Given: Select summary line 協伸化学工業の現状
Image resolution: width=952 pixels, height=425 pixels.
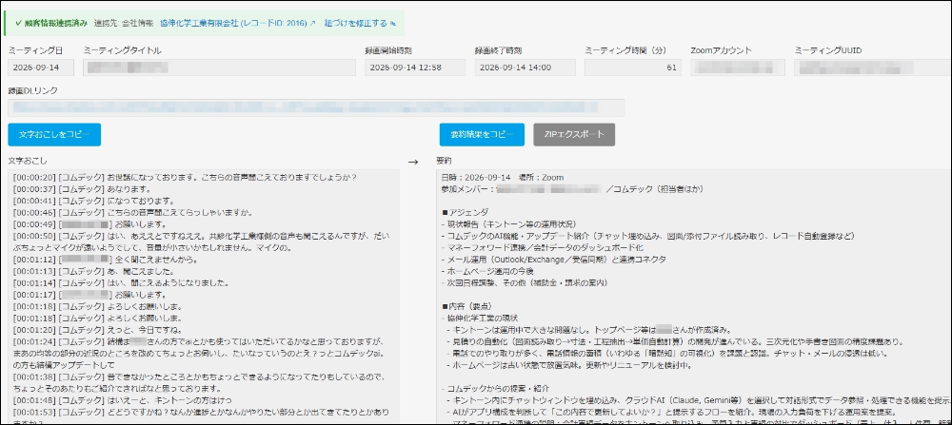Looking at the screenshot, I should [x=479, y=318].
